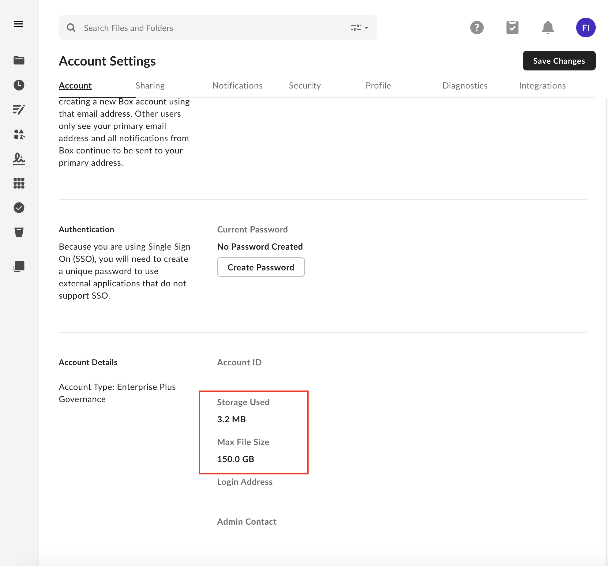Switch to the Sharing tab
This screenshot has width=608, height=566.
click(x=150, y=85)
